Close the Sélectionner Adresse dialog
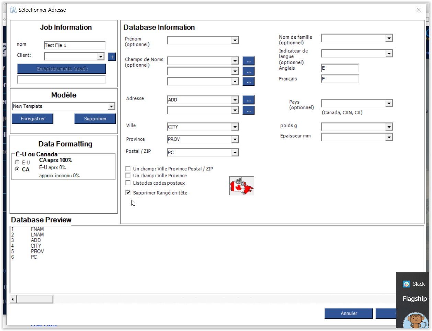 tap(419, 10)
